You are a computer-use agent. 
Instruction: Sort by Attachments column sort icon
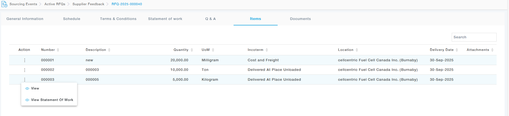tap(492, 50)
